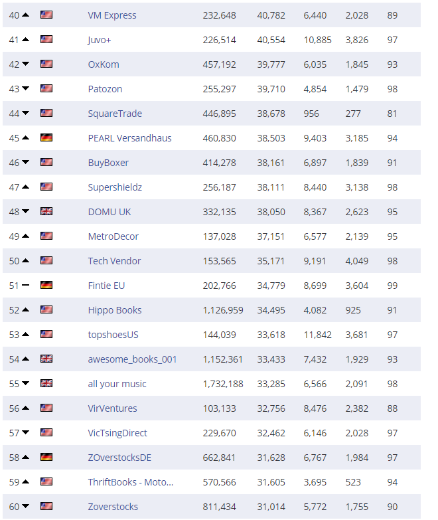This screenshot has height=520, width=438.
Task: Click the UK flag beside all your music
Action: (x=46, y=383)
